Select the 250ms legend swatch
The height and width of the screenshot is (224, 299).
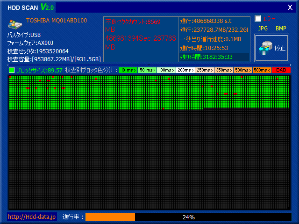tap(204, 70)
